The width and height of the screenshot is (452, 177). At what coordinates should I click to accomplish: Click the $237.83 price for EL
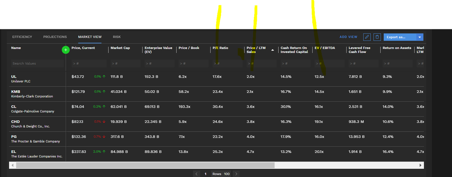(x=79, y=152)
